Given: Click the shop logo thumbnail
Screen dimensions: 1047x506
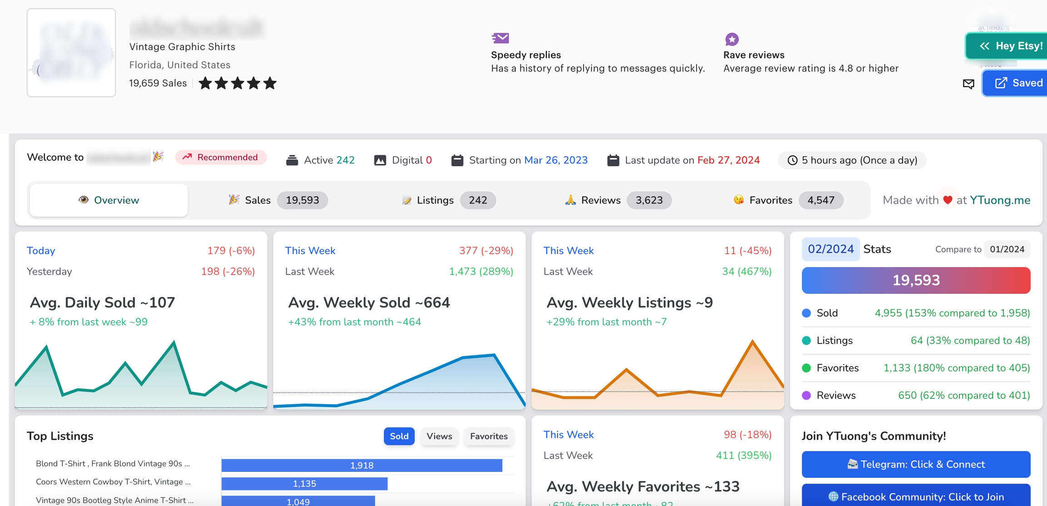Looking at the screenshot, I should point(71,53).
